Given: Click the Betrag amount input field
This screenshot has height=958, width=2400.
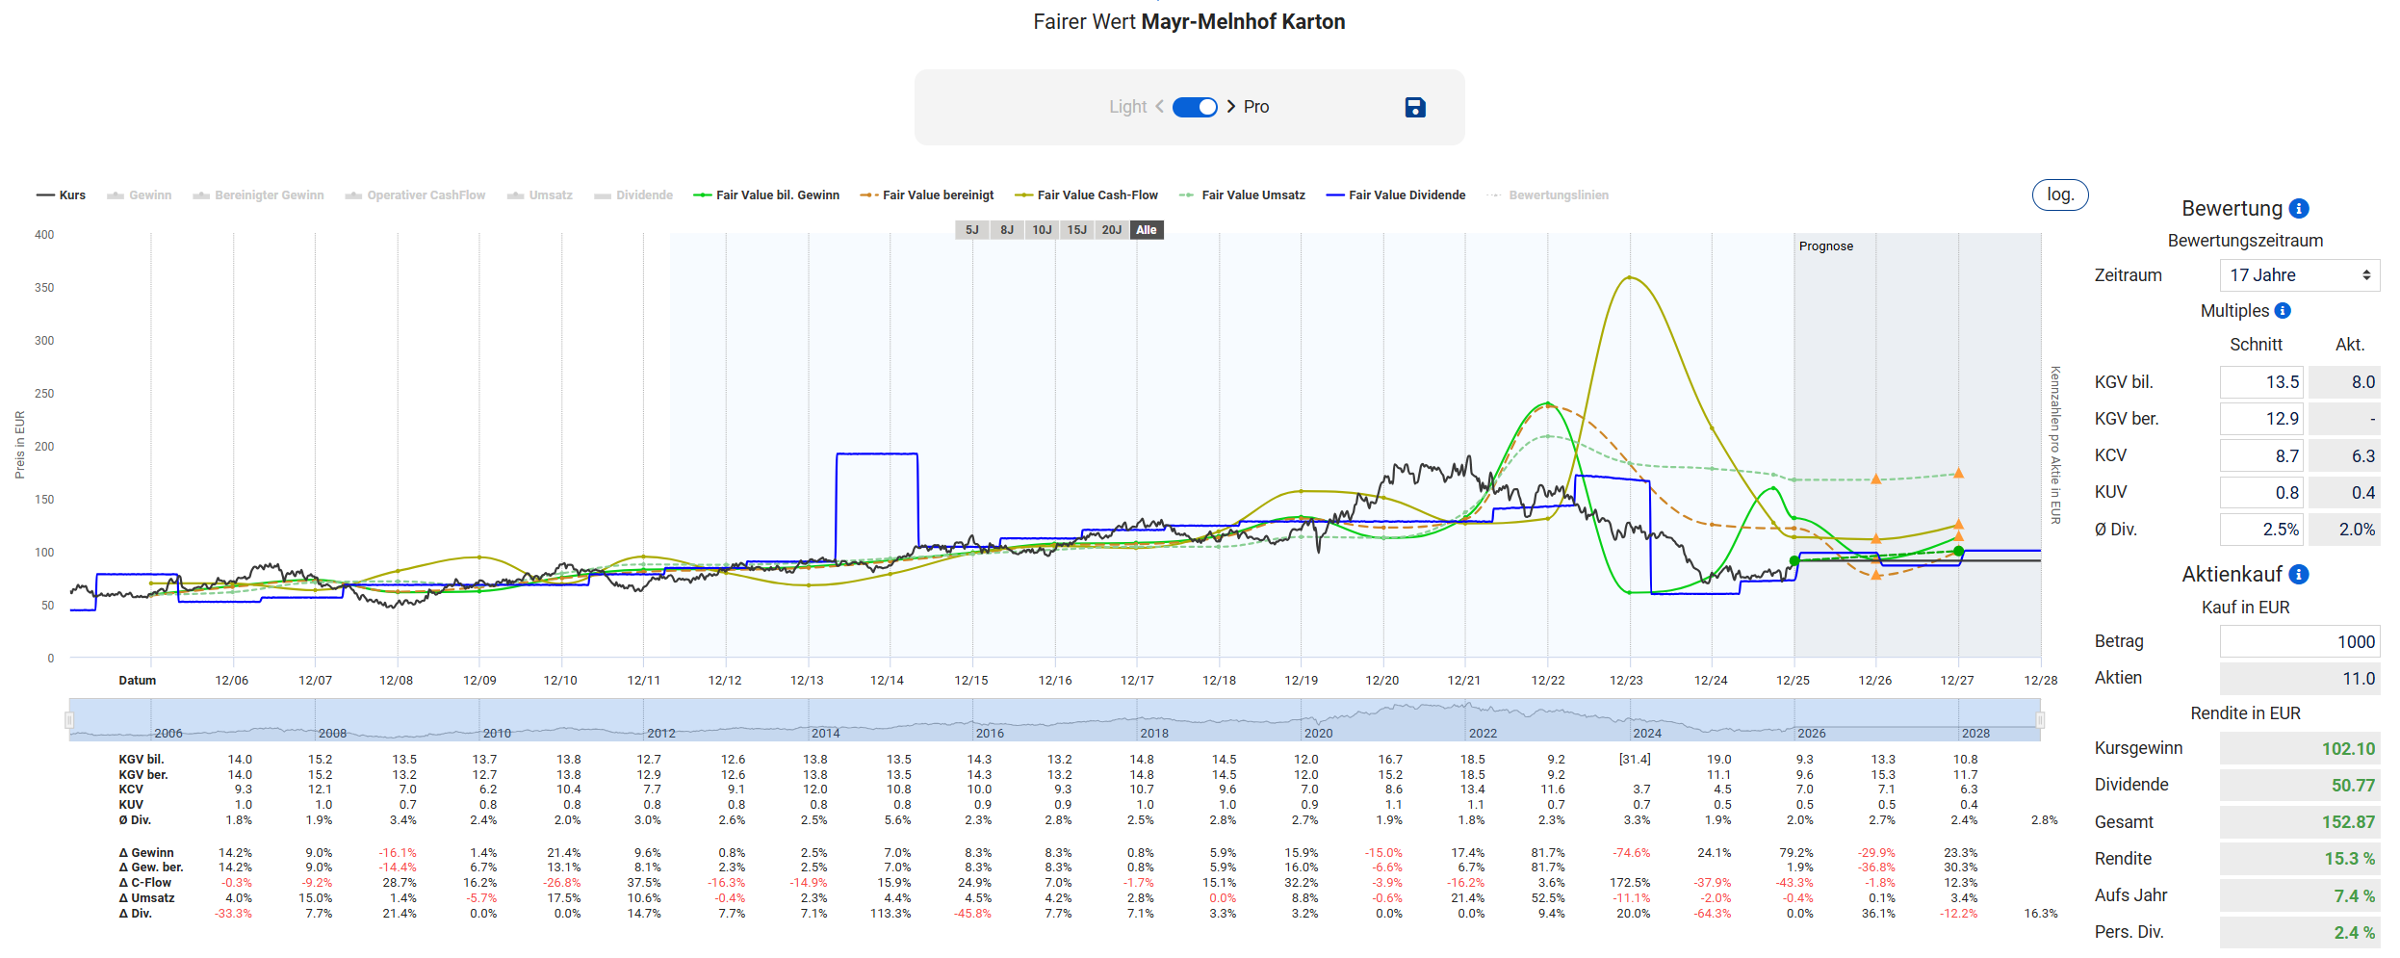Looking at the screenshot, I should coord(2299,642).
